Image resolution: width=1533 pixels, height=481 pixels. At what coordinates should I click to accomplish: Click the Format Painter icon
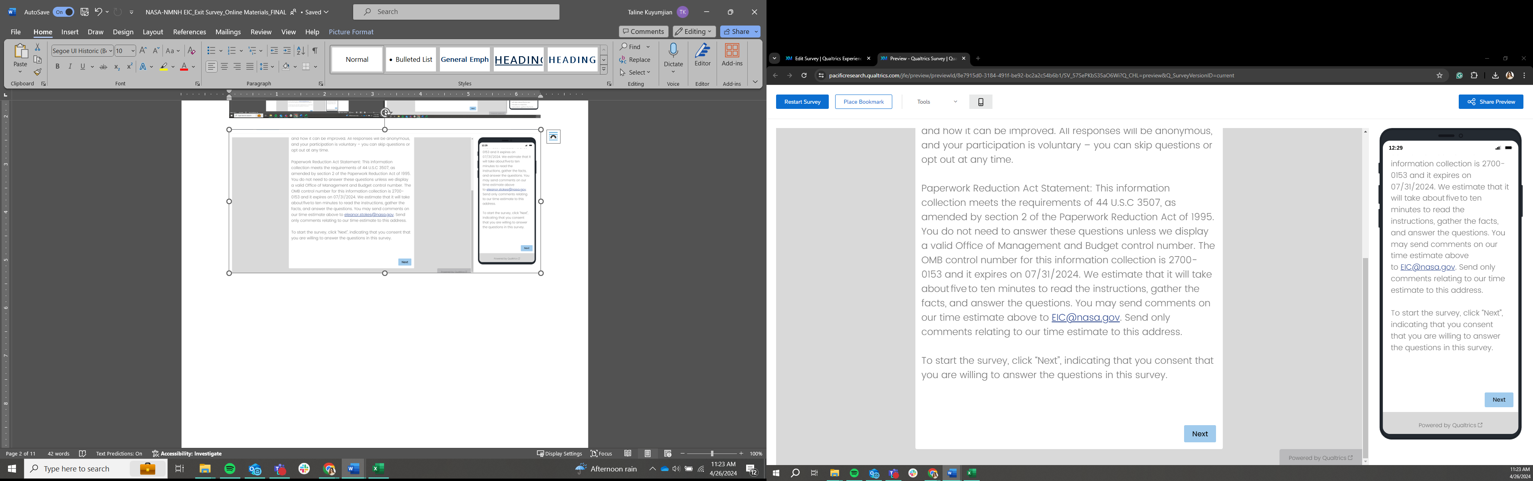coord(38,73)
